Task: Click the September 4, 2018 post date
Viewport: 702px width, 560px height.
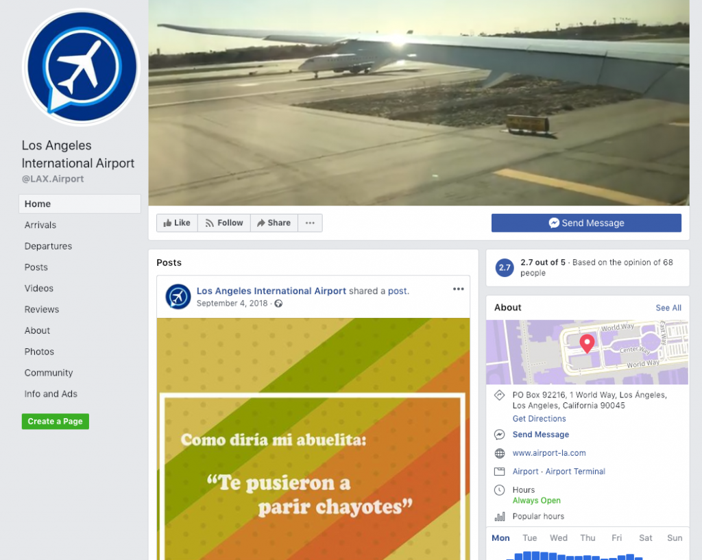Action: [x=232, y=304]
